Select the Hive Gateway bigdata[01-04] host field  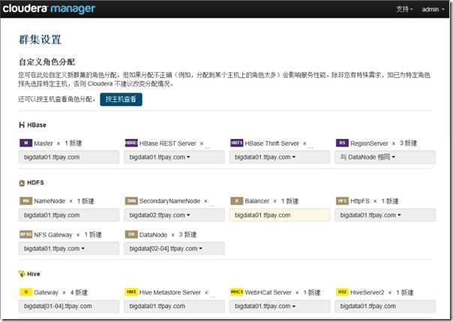[x=69, y=306]
